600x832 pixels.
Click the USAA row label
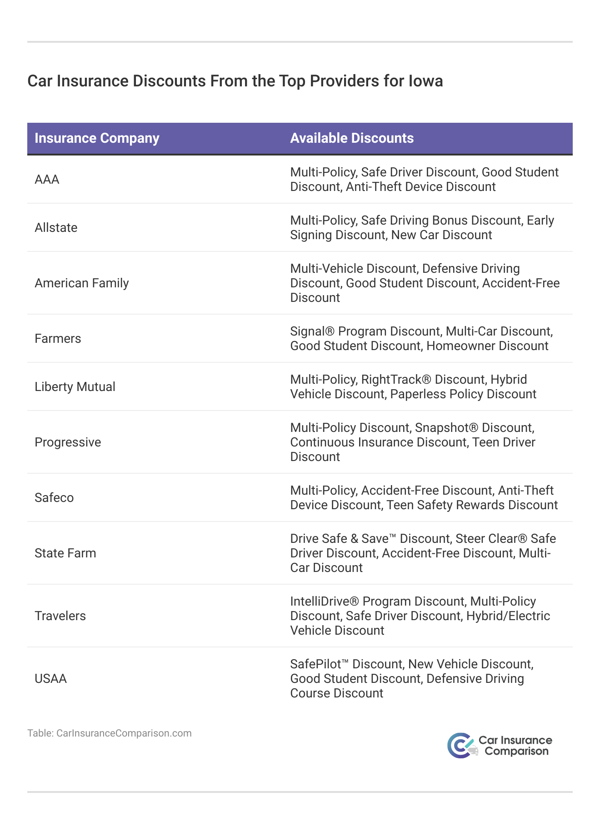click(x=50, y=679)
